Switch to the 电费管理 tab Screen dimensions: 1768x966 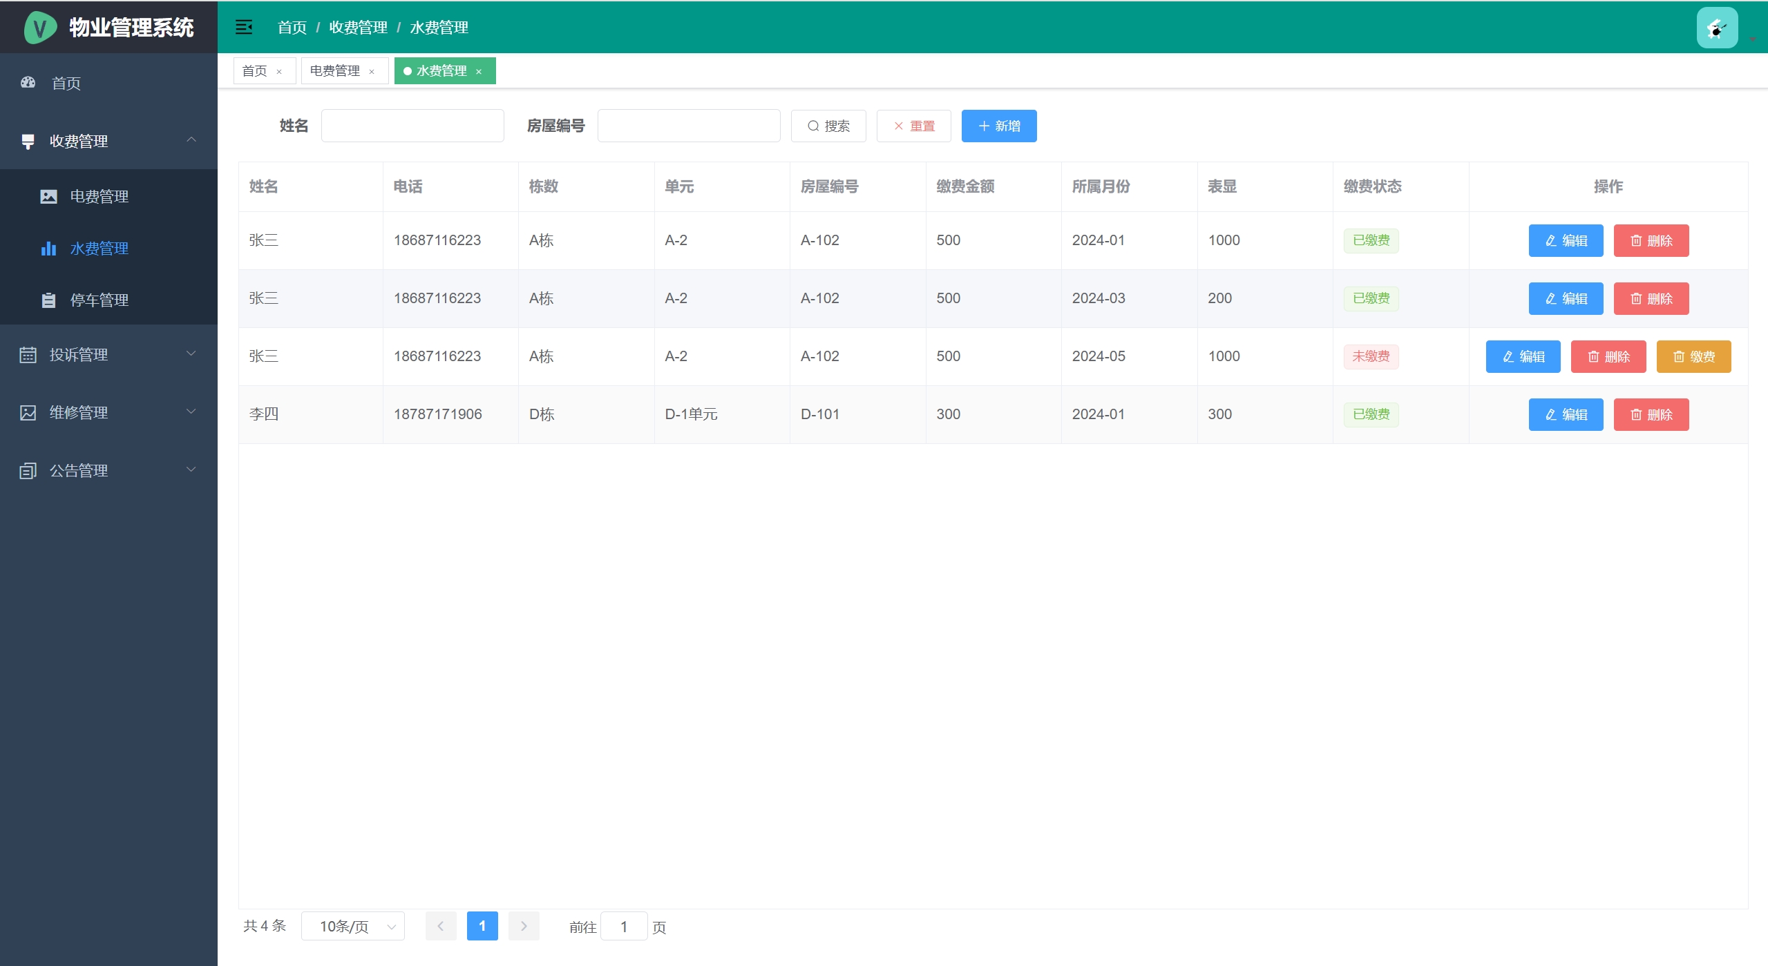point(335,70)
